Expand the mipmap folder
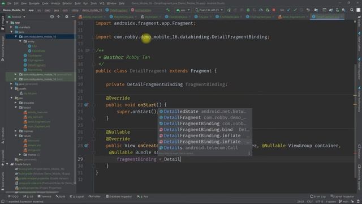The height and width of the screenshot is (204, 362). click(x=16, y=131)
